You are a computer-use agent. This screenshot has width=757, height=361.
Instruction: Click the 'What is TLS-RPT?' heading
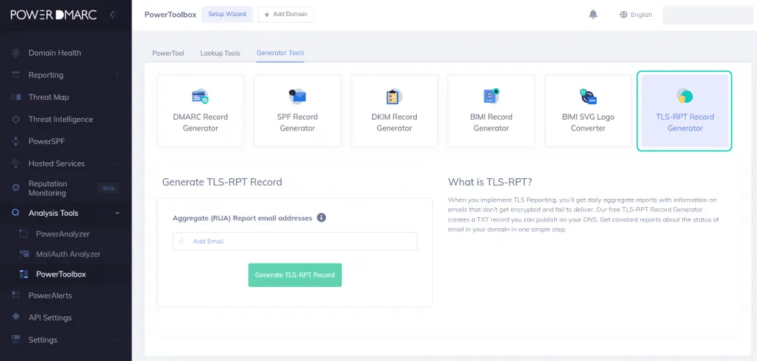490,182
